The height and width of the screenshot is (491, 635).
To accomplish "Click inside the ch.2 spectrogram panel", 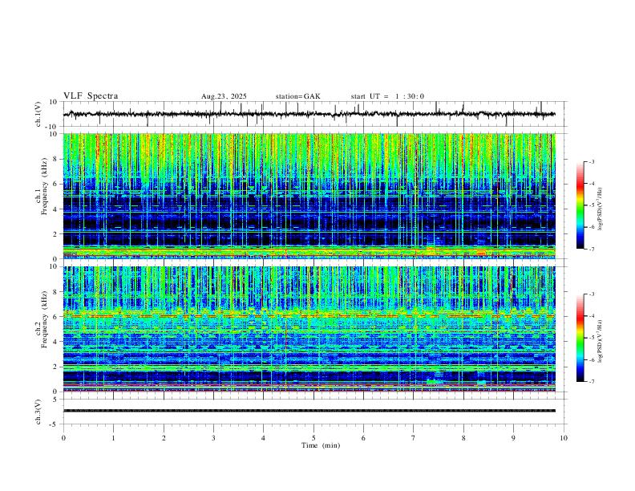I will 309,329.
